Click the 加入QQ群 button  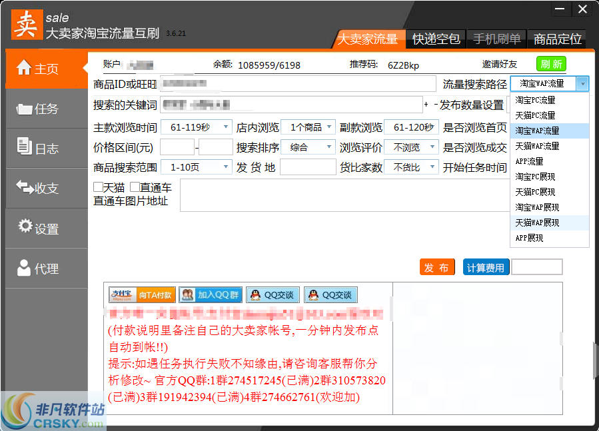point(211,294)
